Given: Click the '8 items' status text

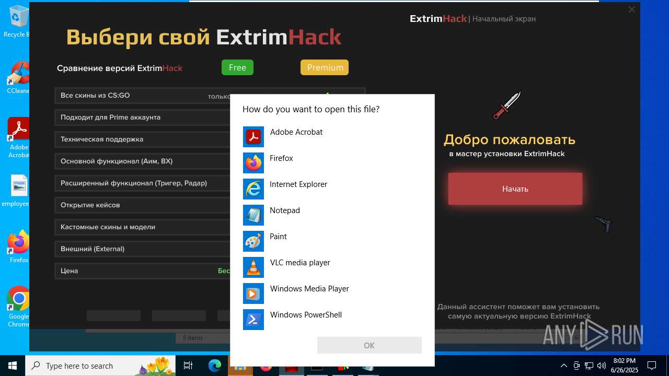Looking at the screenshot, I should [x=193, y=338].
